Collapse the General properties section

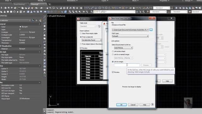coord(39,24)
